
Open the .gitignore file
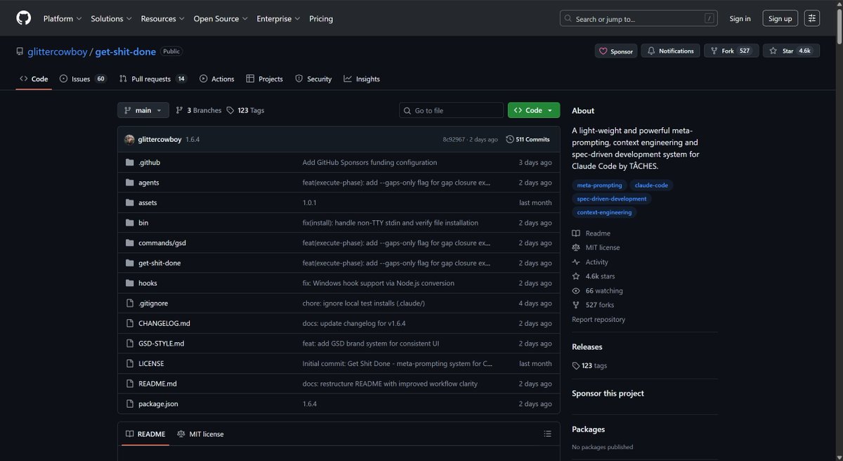click(153, 304)
